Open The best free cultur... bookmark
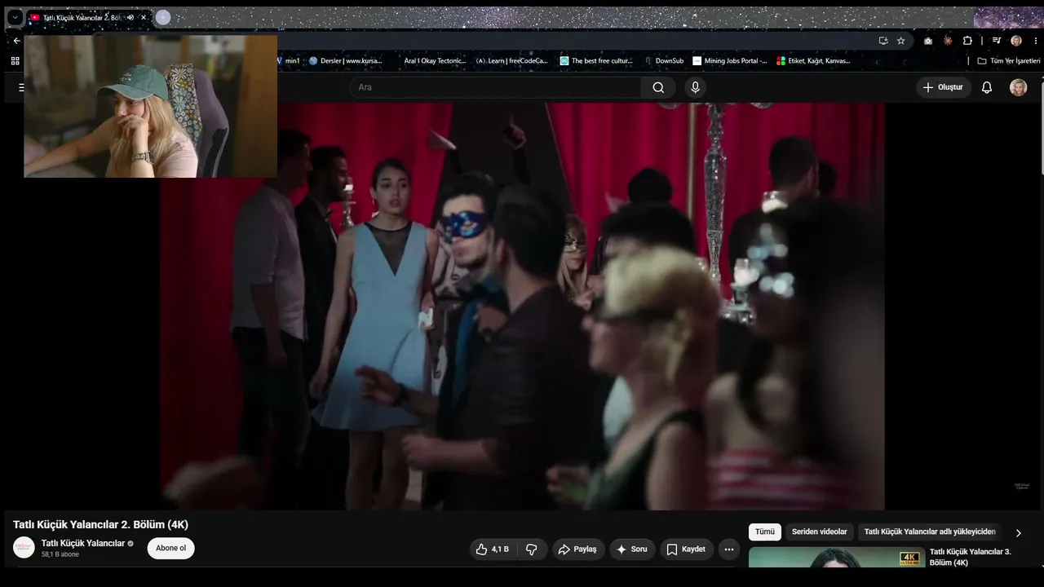This screenshot has height=587, width=1044. pos(596,60)
